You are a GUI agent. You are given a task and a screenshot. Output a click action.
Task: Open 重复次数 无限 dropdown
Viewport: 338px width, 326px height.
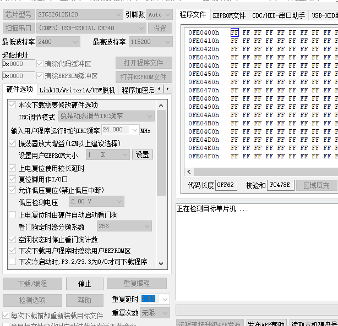click(155, 313)
